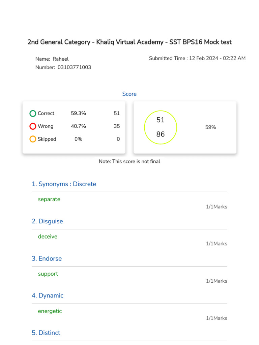Select question 5 Distinct
The image size is (259, 345).
(x=46, y=333)
